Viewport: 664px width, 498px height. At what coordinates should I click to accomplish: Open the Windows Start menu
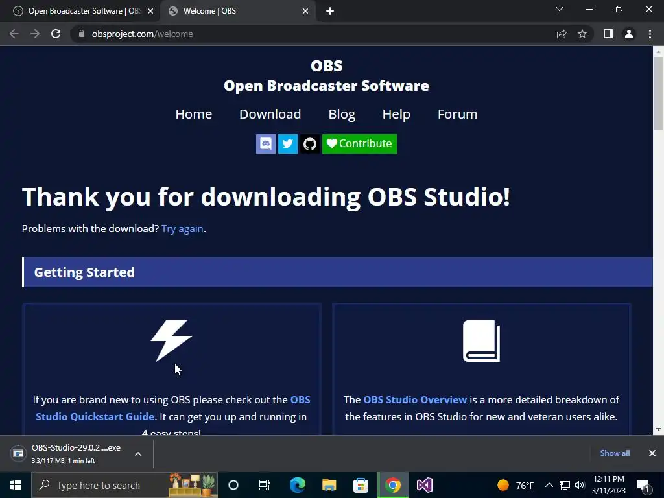[x=16, y=485]
